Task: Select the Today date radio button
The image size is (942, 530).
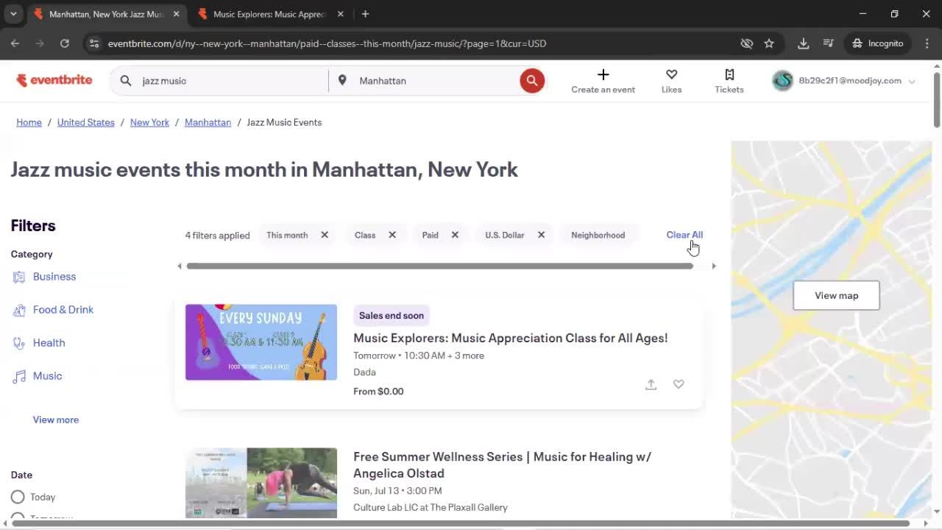Action: point(18,497)
